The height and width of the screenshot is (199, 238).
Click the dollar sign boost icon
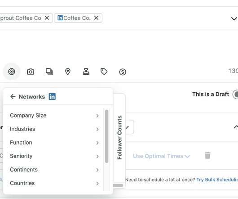coord(123,72)
